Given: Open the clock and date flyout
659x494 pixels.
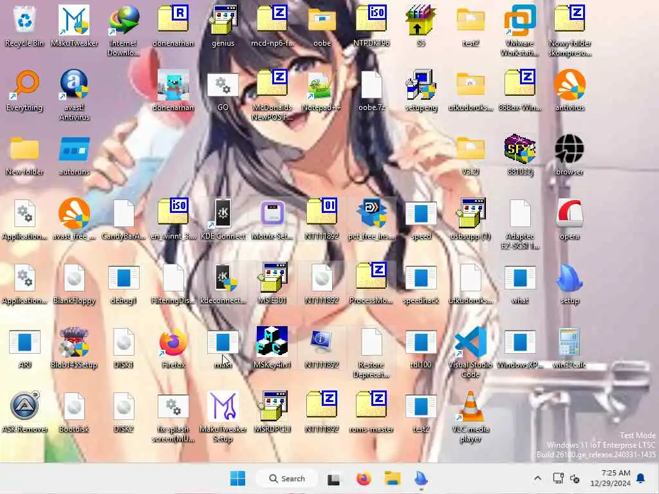Looking at the screenshot, I should tap(610, 479).
